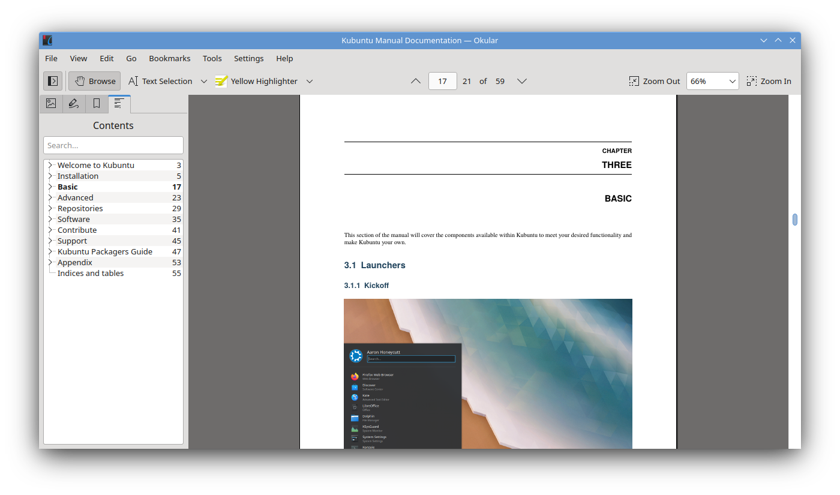Expand the Appendix contents entry
Image resolution: width=840 pixels, height=495 pixels.
tap(50, 262)
